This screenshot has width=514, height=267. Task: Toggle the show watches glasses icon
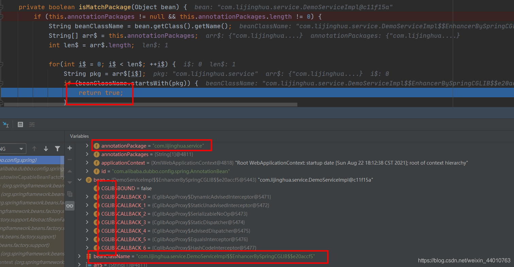tap(70, 206)
